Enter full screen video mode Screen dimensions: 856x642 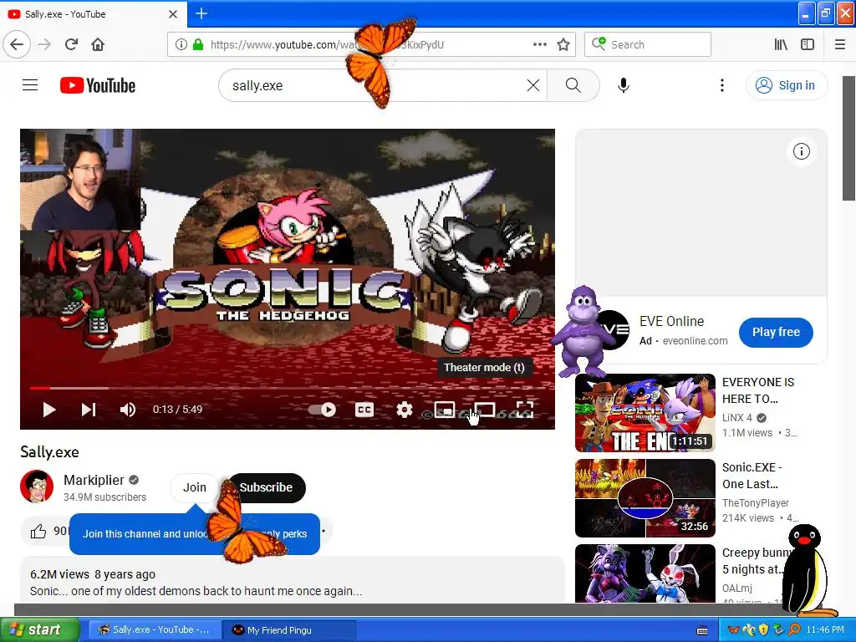pos(525,410)
